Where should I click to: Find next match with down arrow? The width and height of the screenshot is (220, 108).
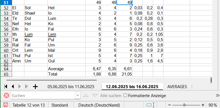click(x=95, y=96)
